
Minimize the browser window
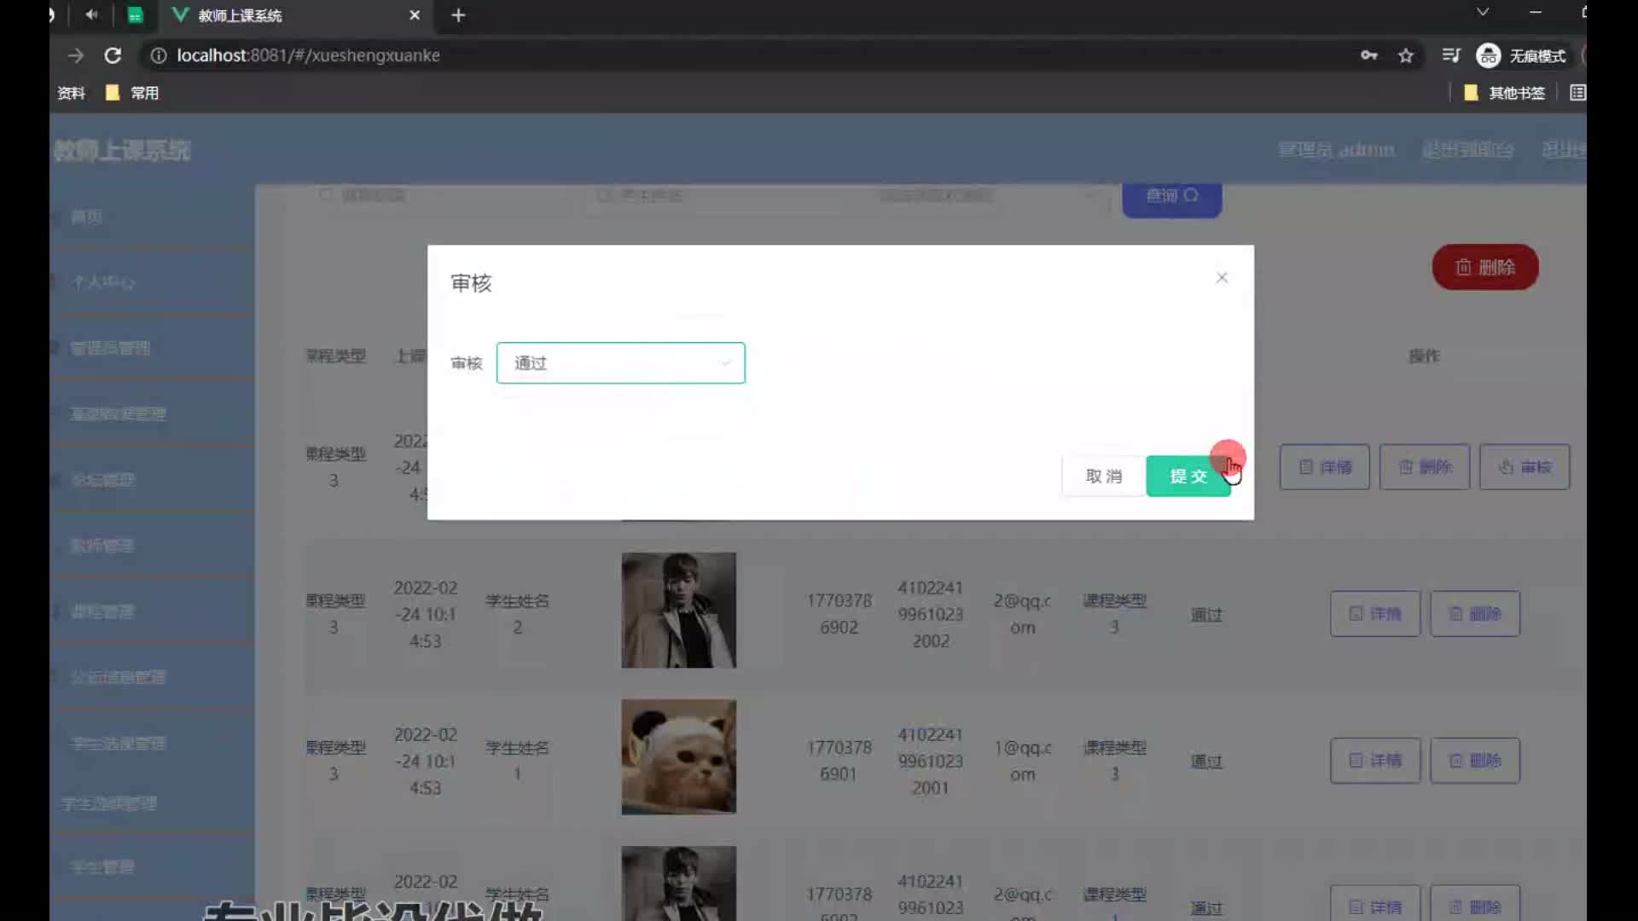tap(1536, 12)
